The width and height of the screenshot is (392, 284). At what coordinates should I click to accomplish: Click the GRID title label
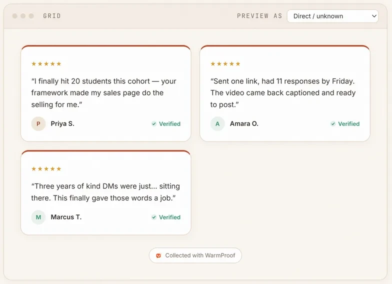point(52,16)
